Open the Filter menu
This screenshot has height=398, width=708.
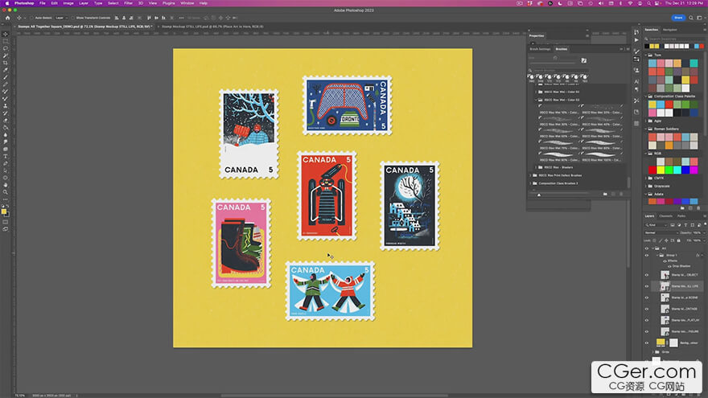(128, 3)
